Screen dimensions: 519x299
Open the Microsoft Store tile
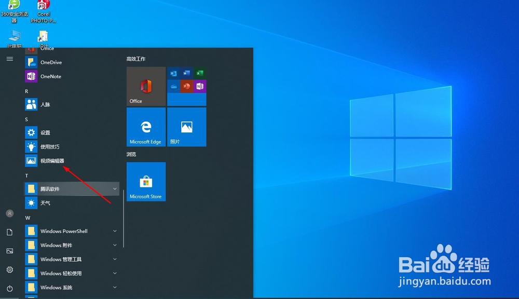click(x=146, y=182)
